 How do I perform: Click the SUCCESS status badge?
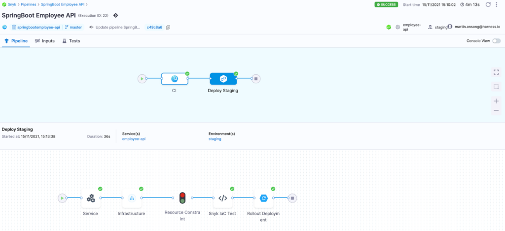386,4
